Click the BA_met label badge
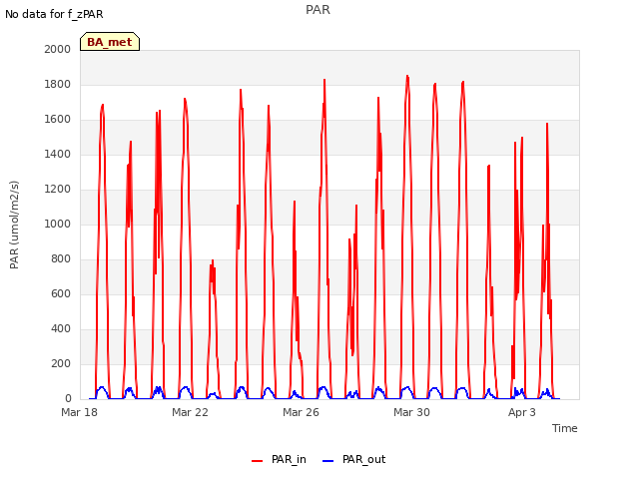This screenshot has height=479, width=639. pyautogui.click(x=110, y=42)
